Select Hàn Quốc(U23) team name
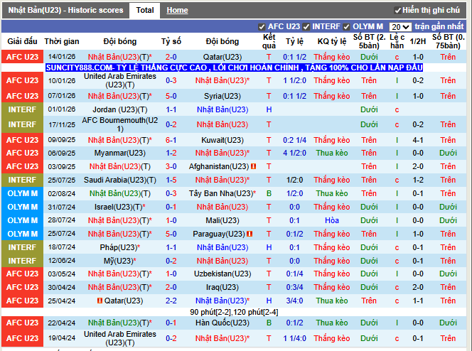472x351 pixels. [x=222, y=323]
